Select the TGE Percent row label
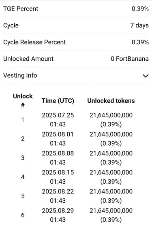This screenshot has width=152, height=227. click(21, 8)
